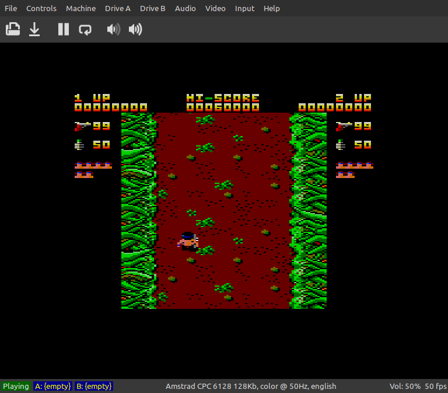Click the 50 fps status entry
Image resolution: width=448 pixels, height=393 pixels.
(436, 387)
